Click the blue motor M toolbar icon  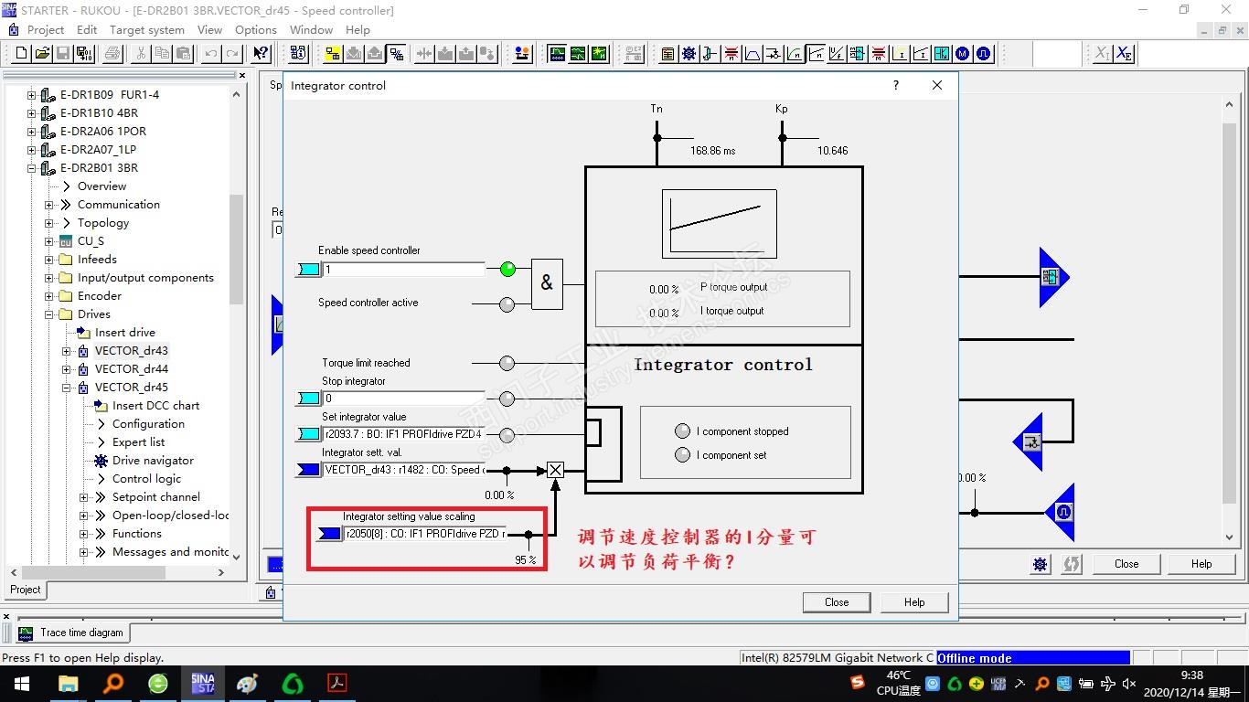[x=963, y=54]
